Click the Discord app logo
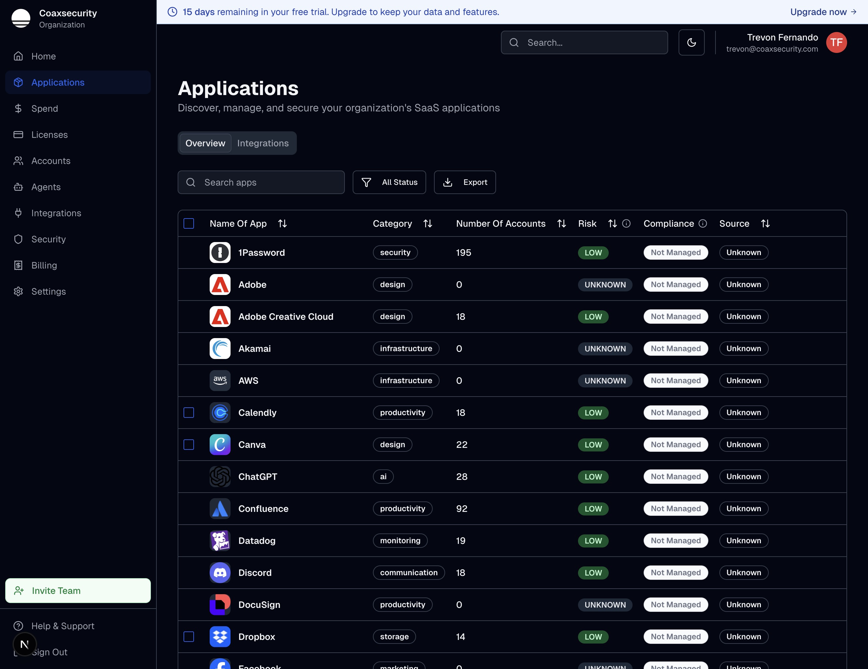868x669 pixels. [x=220, y=572]
